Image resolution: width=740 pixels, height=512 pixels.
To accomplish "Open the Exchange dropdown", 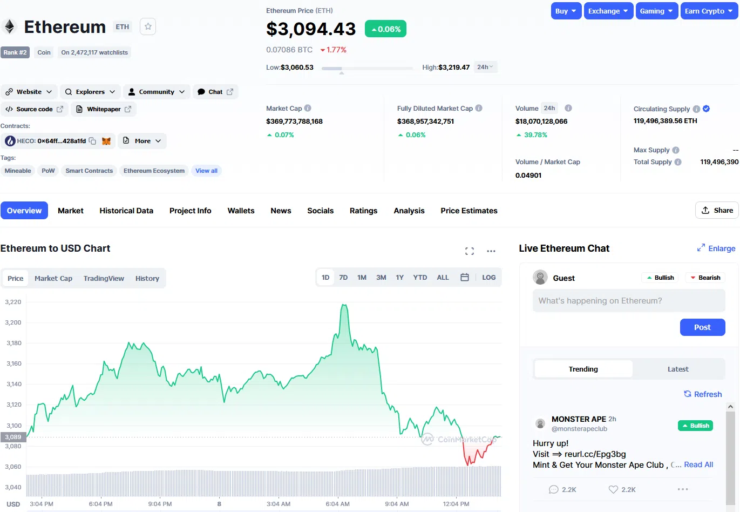I will click(x=608, y=11).
